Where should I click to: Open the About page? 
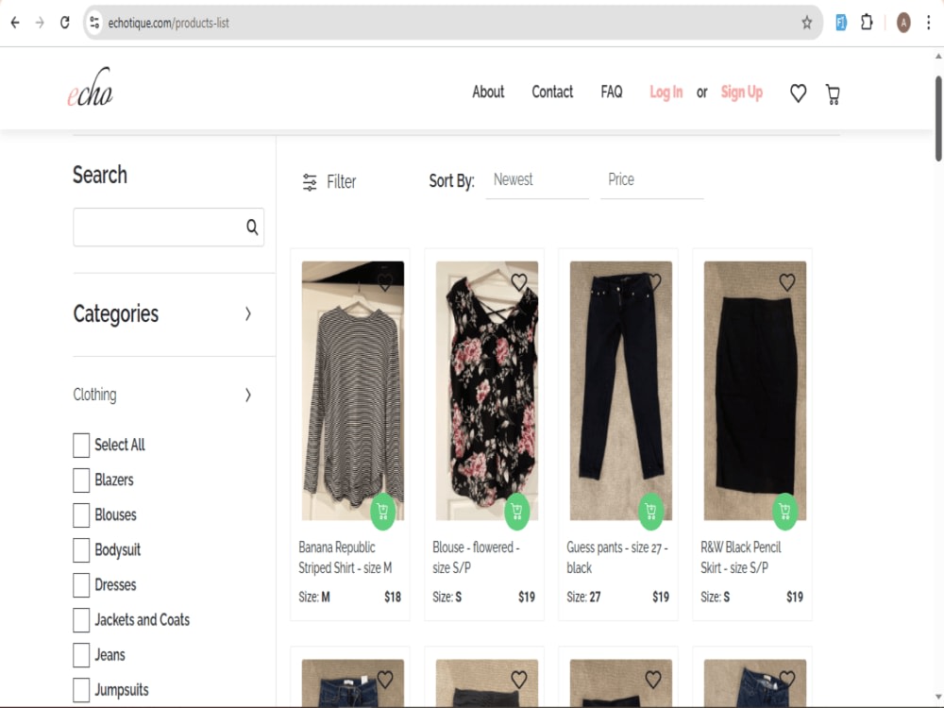pos(488,93)
